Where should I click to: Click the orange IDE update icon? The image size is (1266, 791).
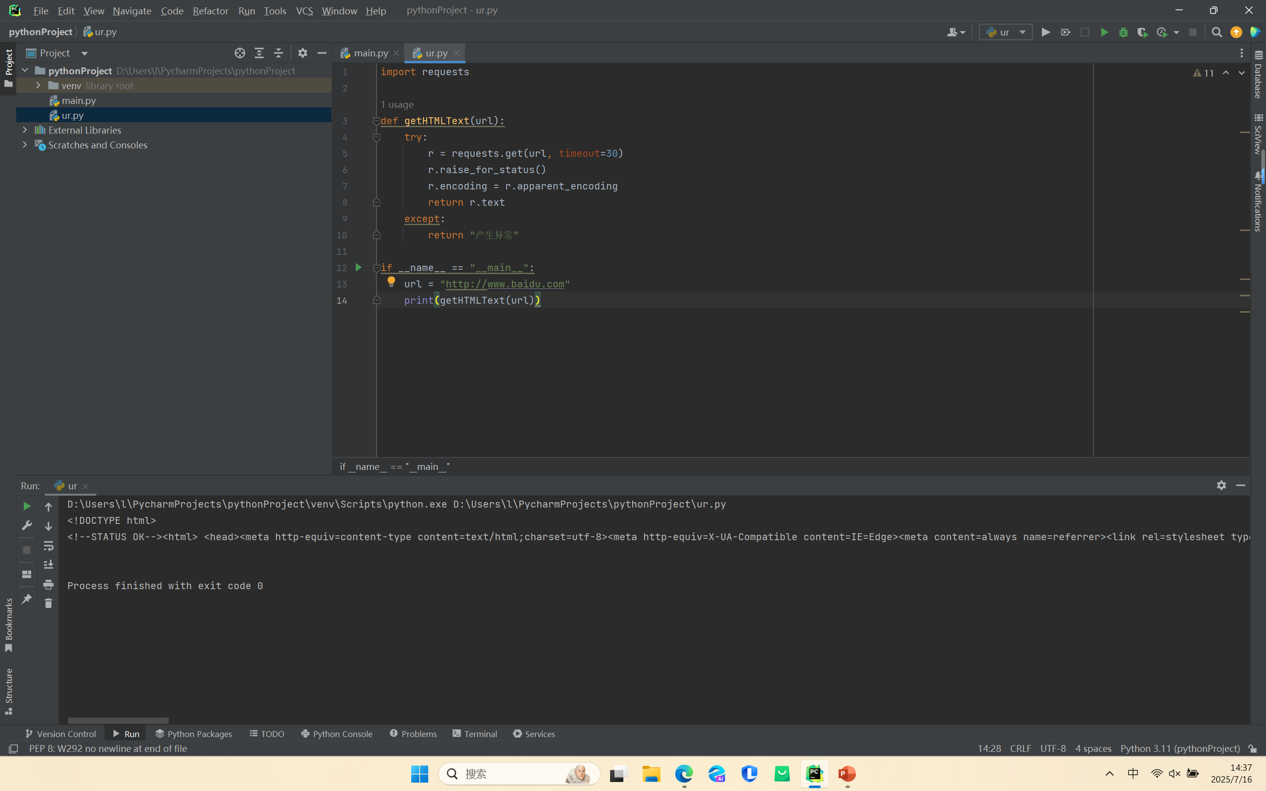1236,33
